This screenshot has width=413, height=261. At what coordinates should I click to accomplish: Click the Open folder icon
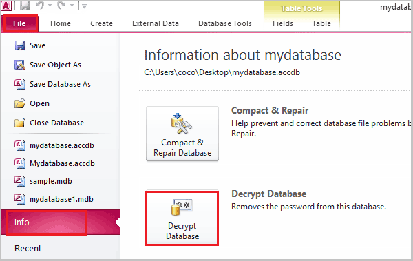pyautogui.click(x=20, y=103)
